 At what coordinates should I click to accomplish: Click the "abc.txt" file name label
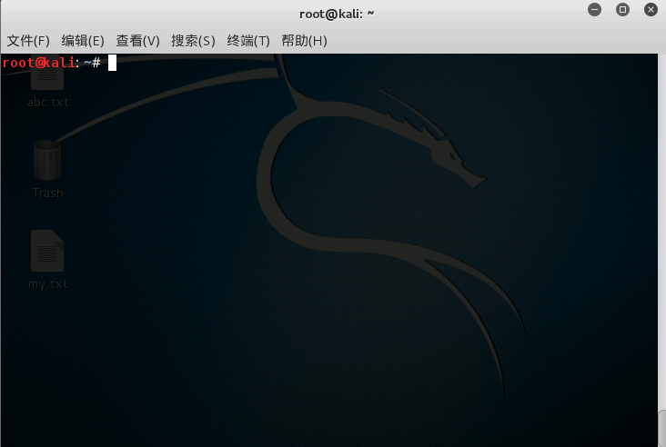(47, 102)
